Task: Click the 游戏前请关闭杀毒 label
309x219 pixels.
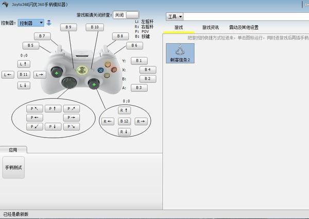Action: [x=94, y=15]
